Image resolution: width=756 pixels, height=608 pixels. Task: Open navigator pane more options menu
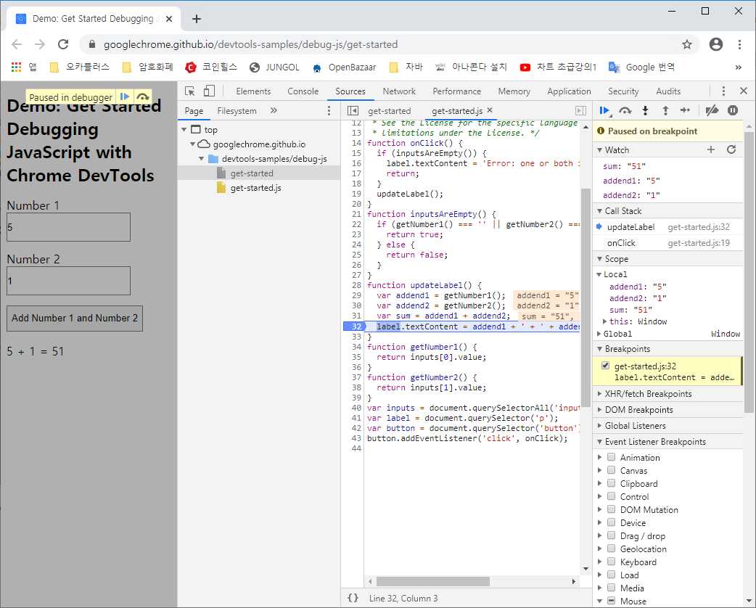(329, 111)
